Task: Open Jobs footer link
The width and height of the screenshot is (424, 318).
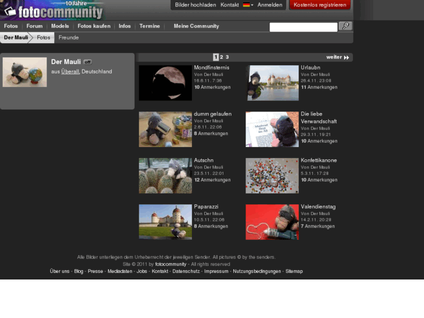Action: [142, 271]
